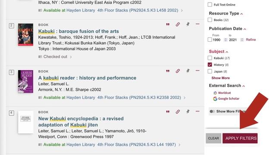Click availability icon beside Checked out

[40, 57]
